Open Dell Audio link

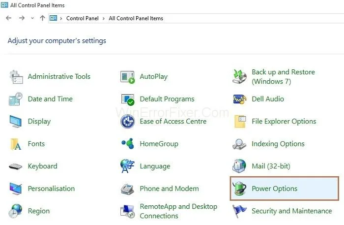coord(268,99)
